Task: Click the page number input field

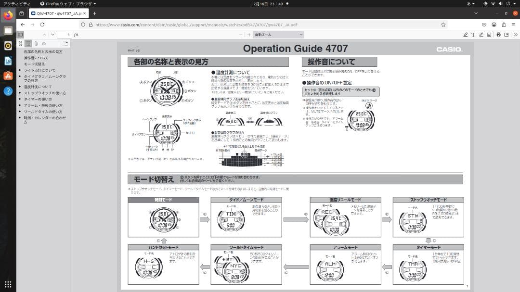Action: pyautogui.click(x=65, y=35)
